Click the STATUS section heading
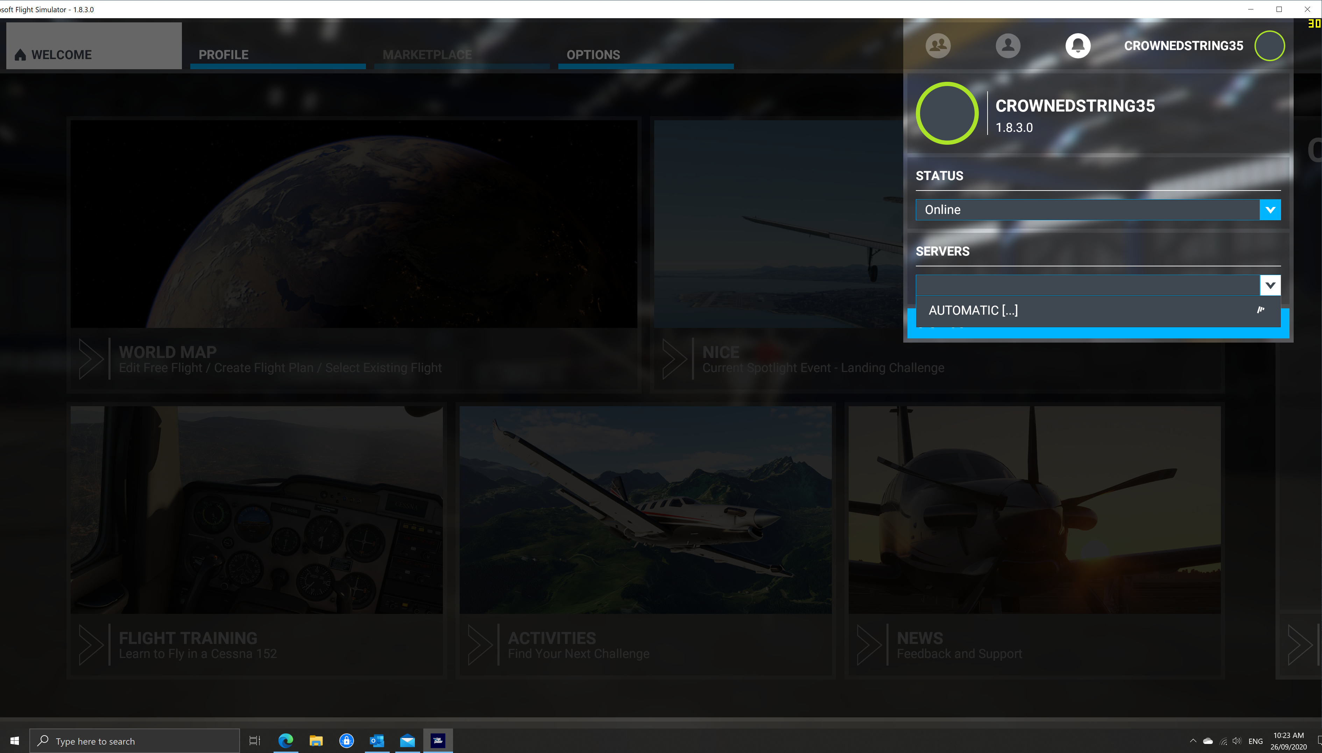This screenshot has height=753, width=1322. click(939, 176)
